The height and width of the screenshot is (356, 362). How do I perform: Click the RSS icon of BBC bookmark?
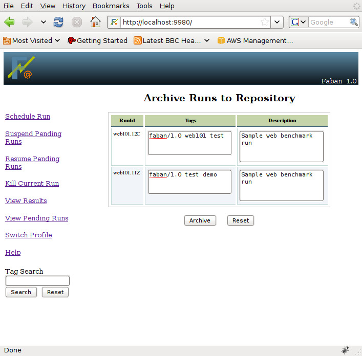[x=138, y=40]
